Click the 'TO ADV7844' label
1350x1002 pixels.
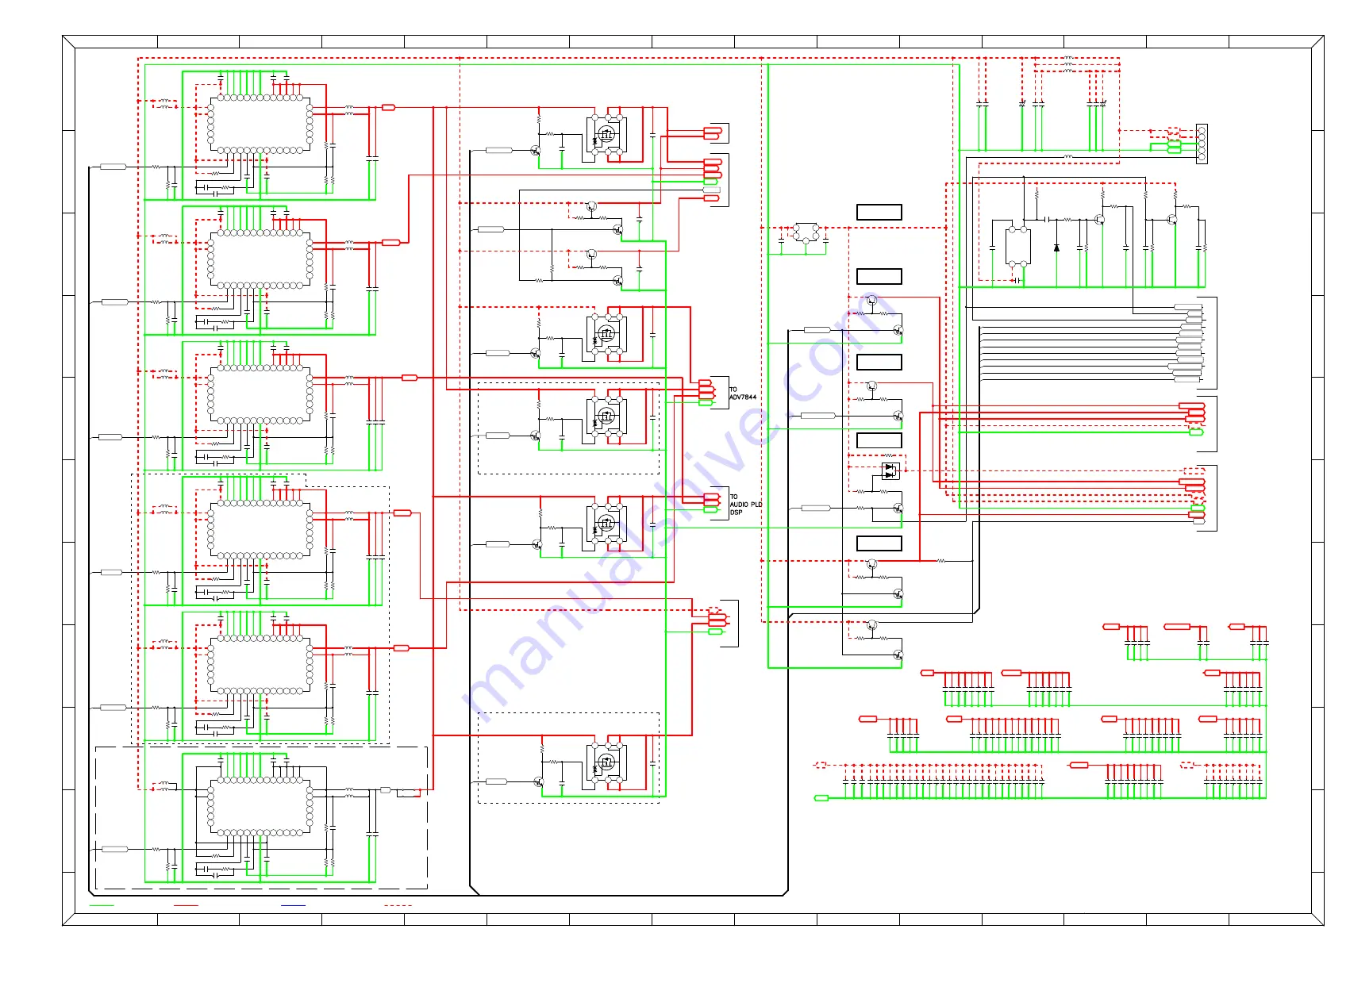pyautogui.click(x=743, y=394)
